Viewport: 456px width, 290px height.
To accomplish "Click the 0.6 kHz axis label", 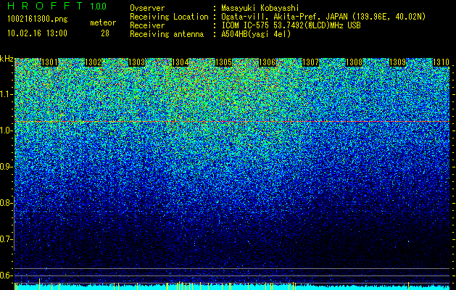I will [6, 275].
